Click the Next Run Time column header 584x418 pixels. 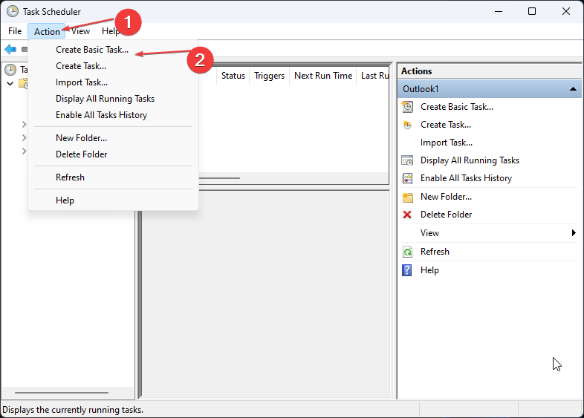[323, 76]
